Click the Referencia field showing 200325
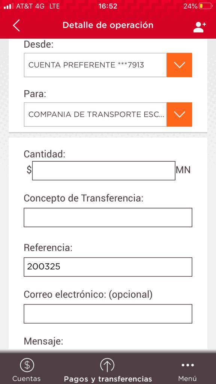This screenshot has height=384, width=216. [108, 267]
